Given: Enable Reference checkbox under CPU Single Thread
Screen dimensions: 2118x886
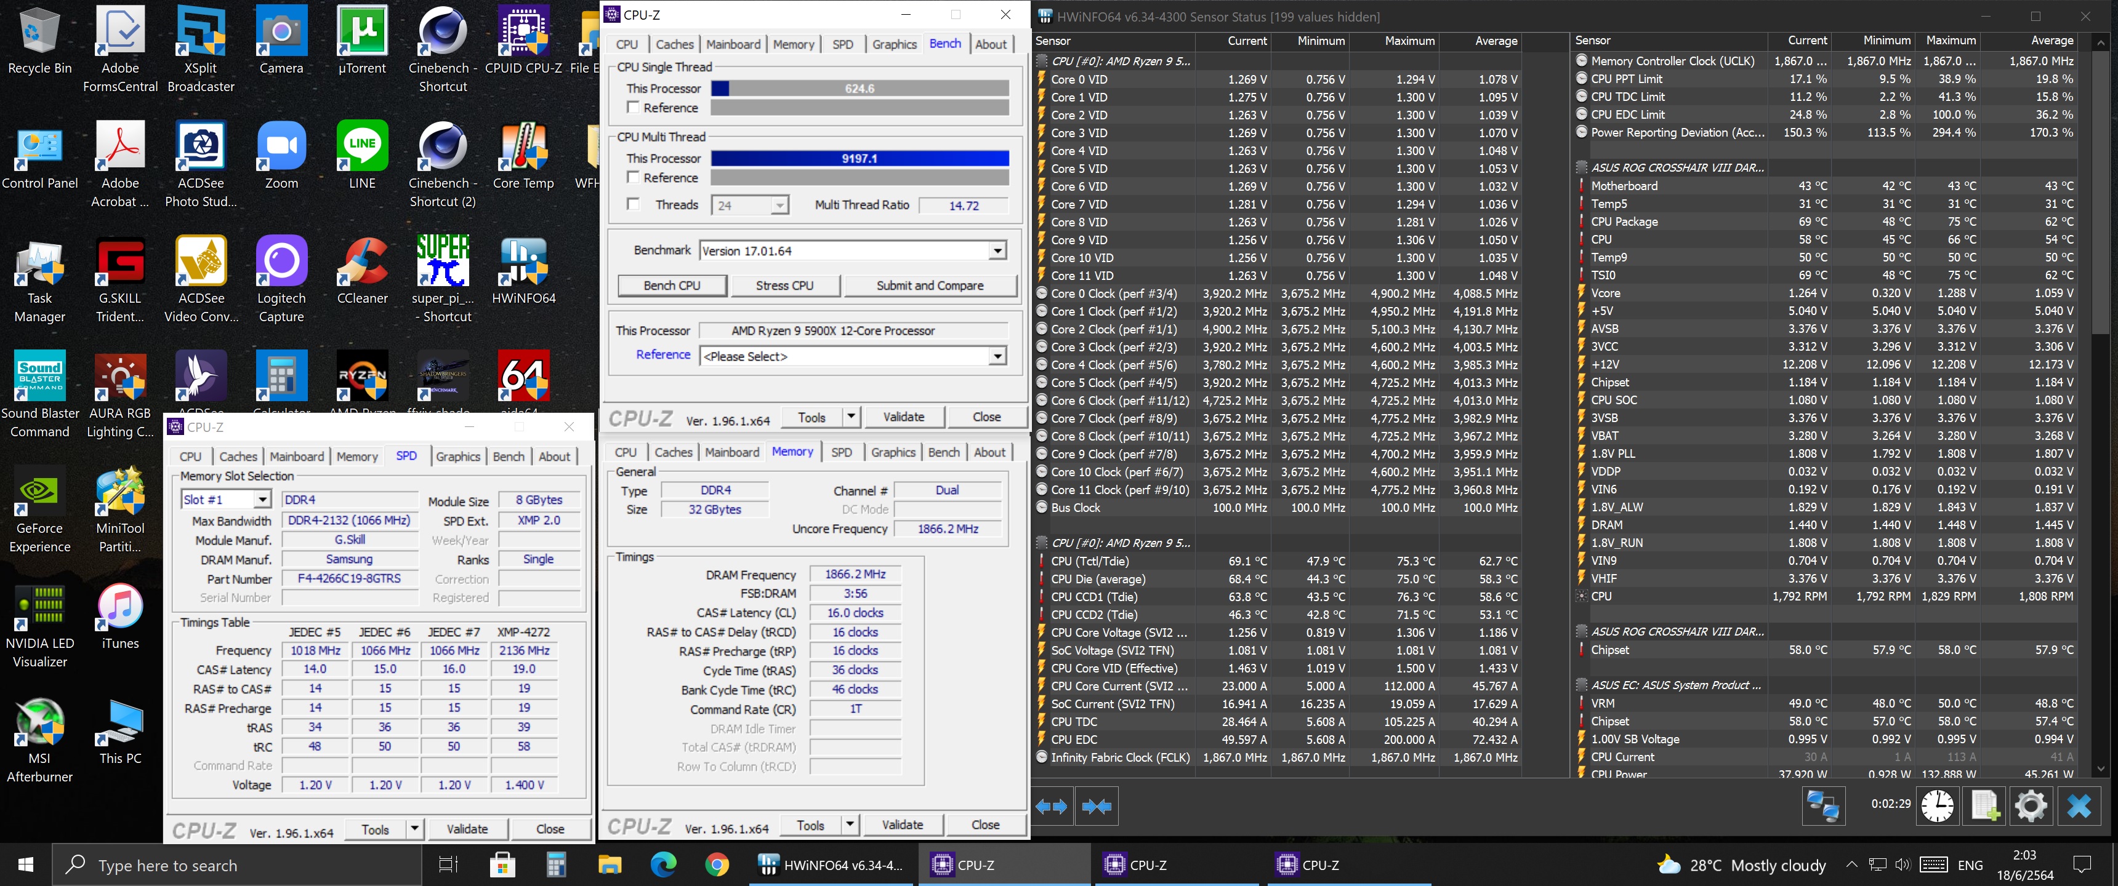Looking at the screenshot, I should point(633,108).
